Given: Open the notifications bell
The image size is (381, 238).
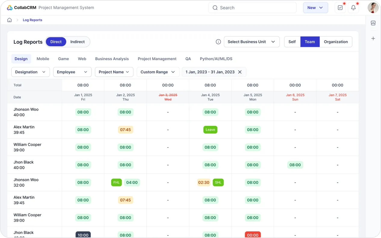Looking at the screenshot, I should pyautogui.click(x=353, y=8).
